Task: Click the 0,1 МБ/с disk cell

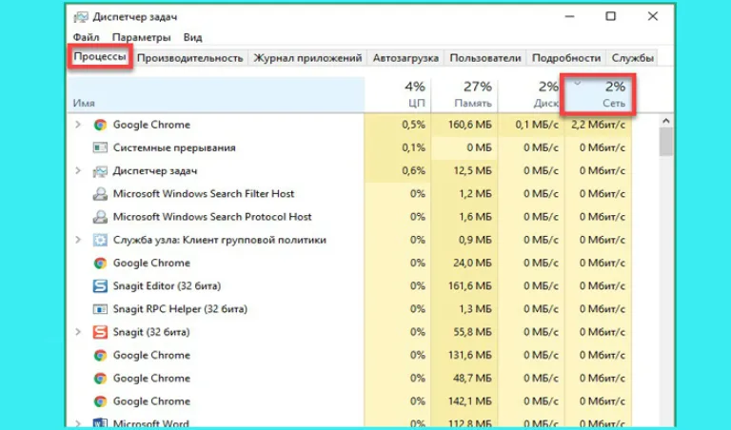Action: 531,125
